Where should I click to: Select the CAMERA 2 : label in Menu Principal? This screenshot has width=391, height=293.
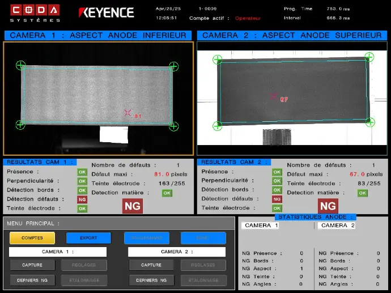click(177, 252)
